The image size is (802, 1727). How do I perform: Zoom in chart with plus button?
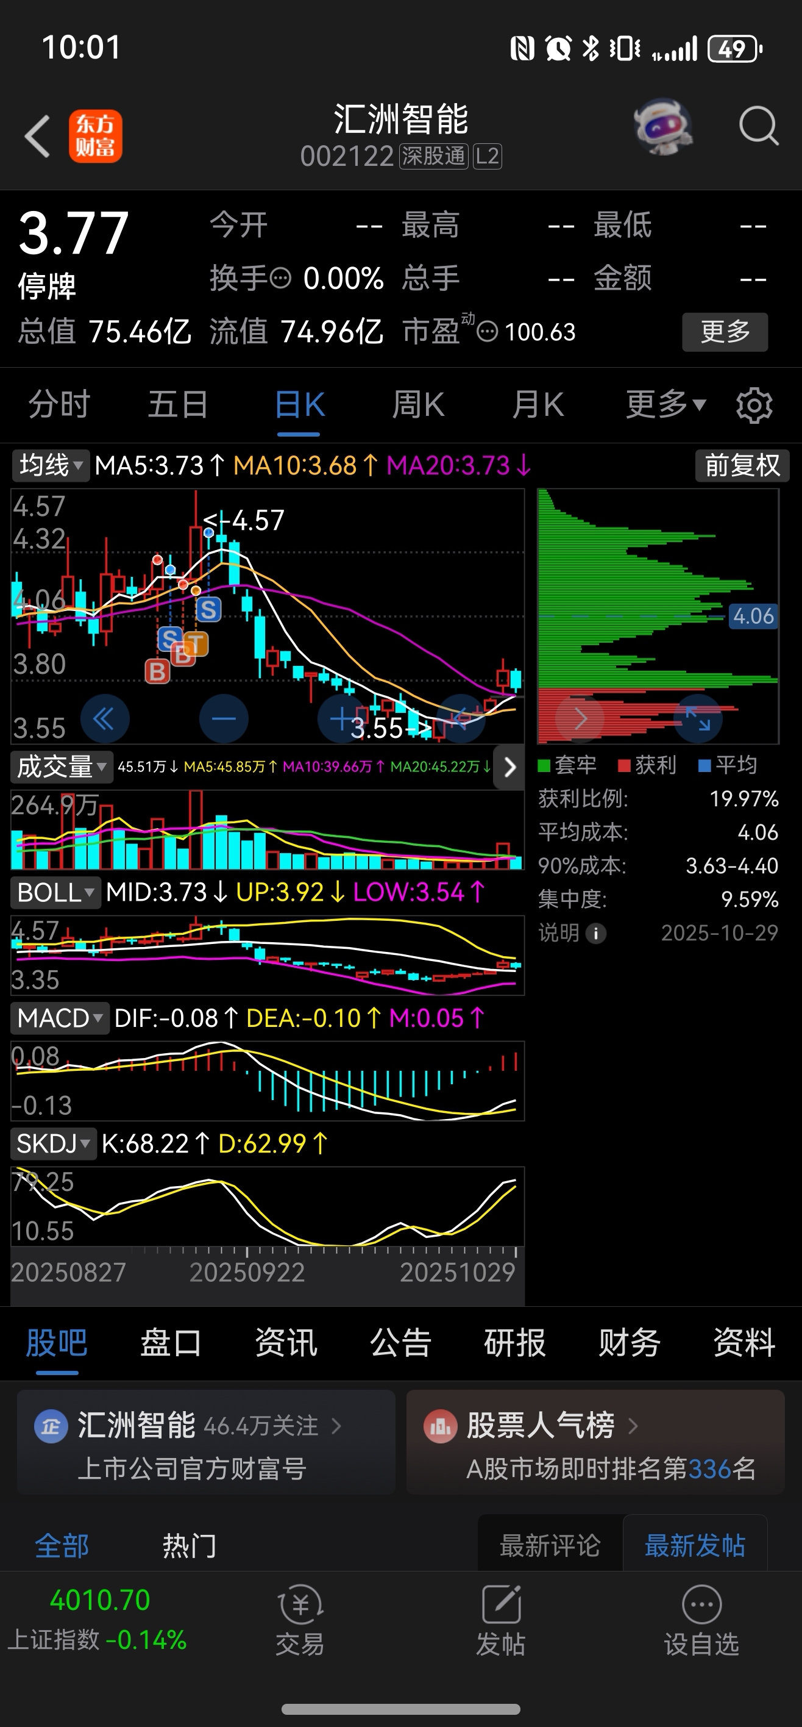[x=342, y=720]
